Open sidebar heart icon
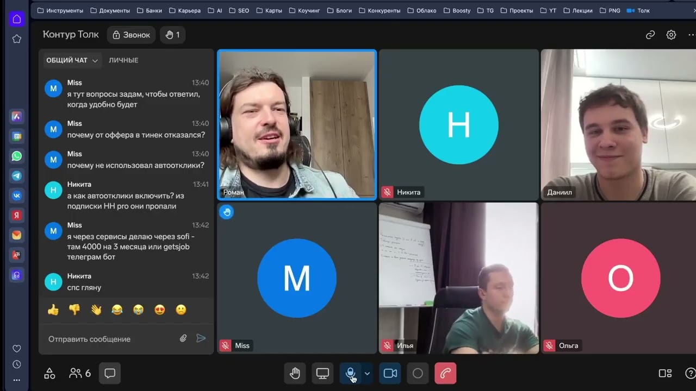The width and height of the screenshot is (696, 391). click(x=16, y=349)
